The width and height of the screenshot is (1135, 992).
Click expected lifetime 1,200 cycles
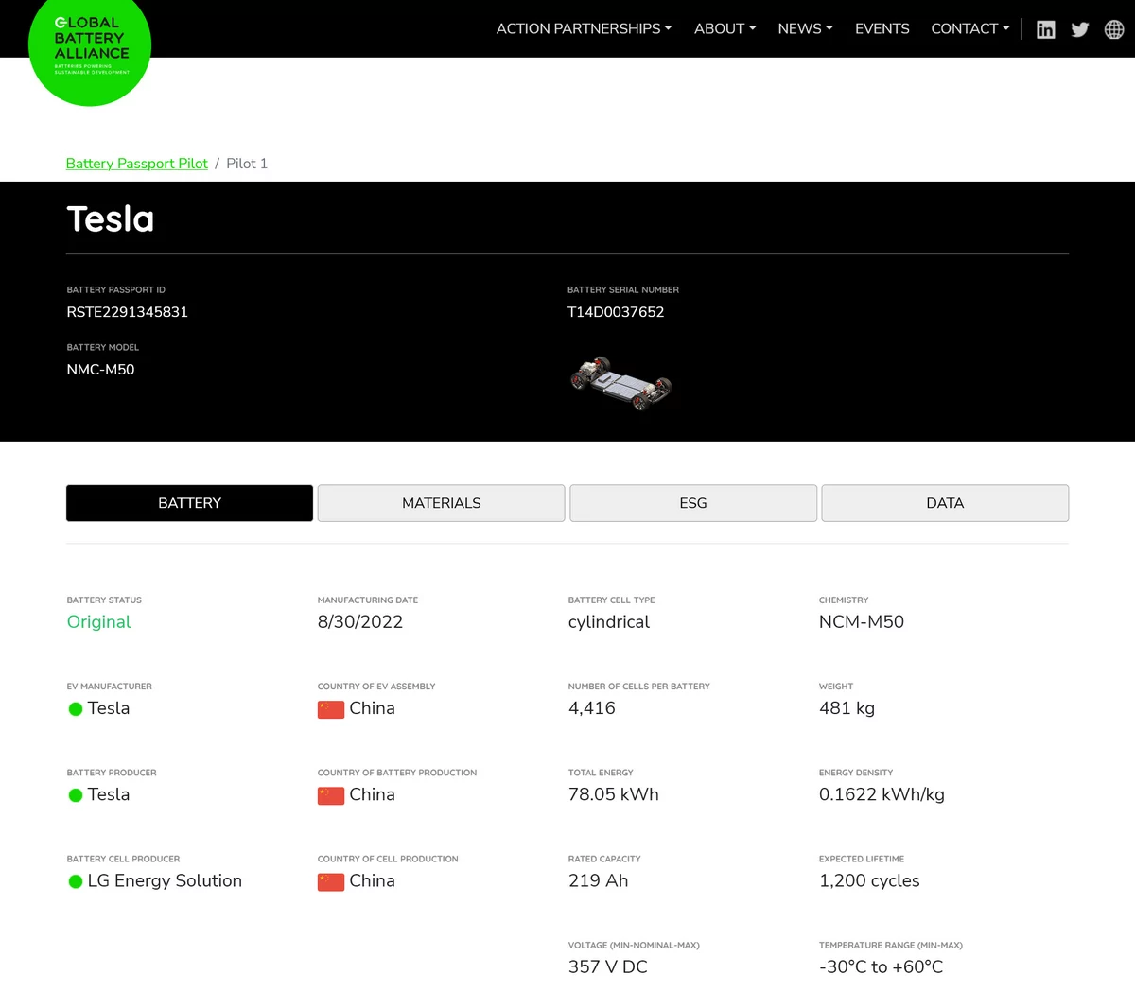(x=869, y=880)
